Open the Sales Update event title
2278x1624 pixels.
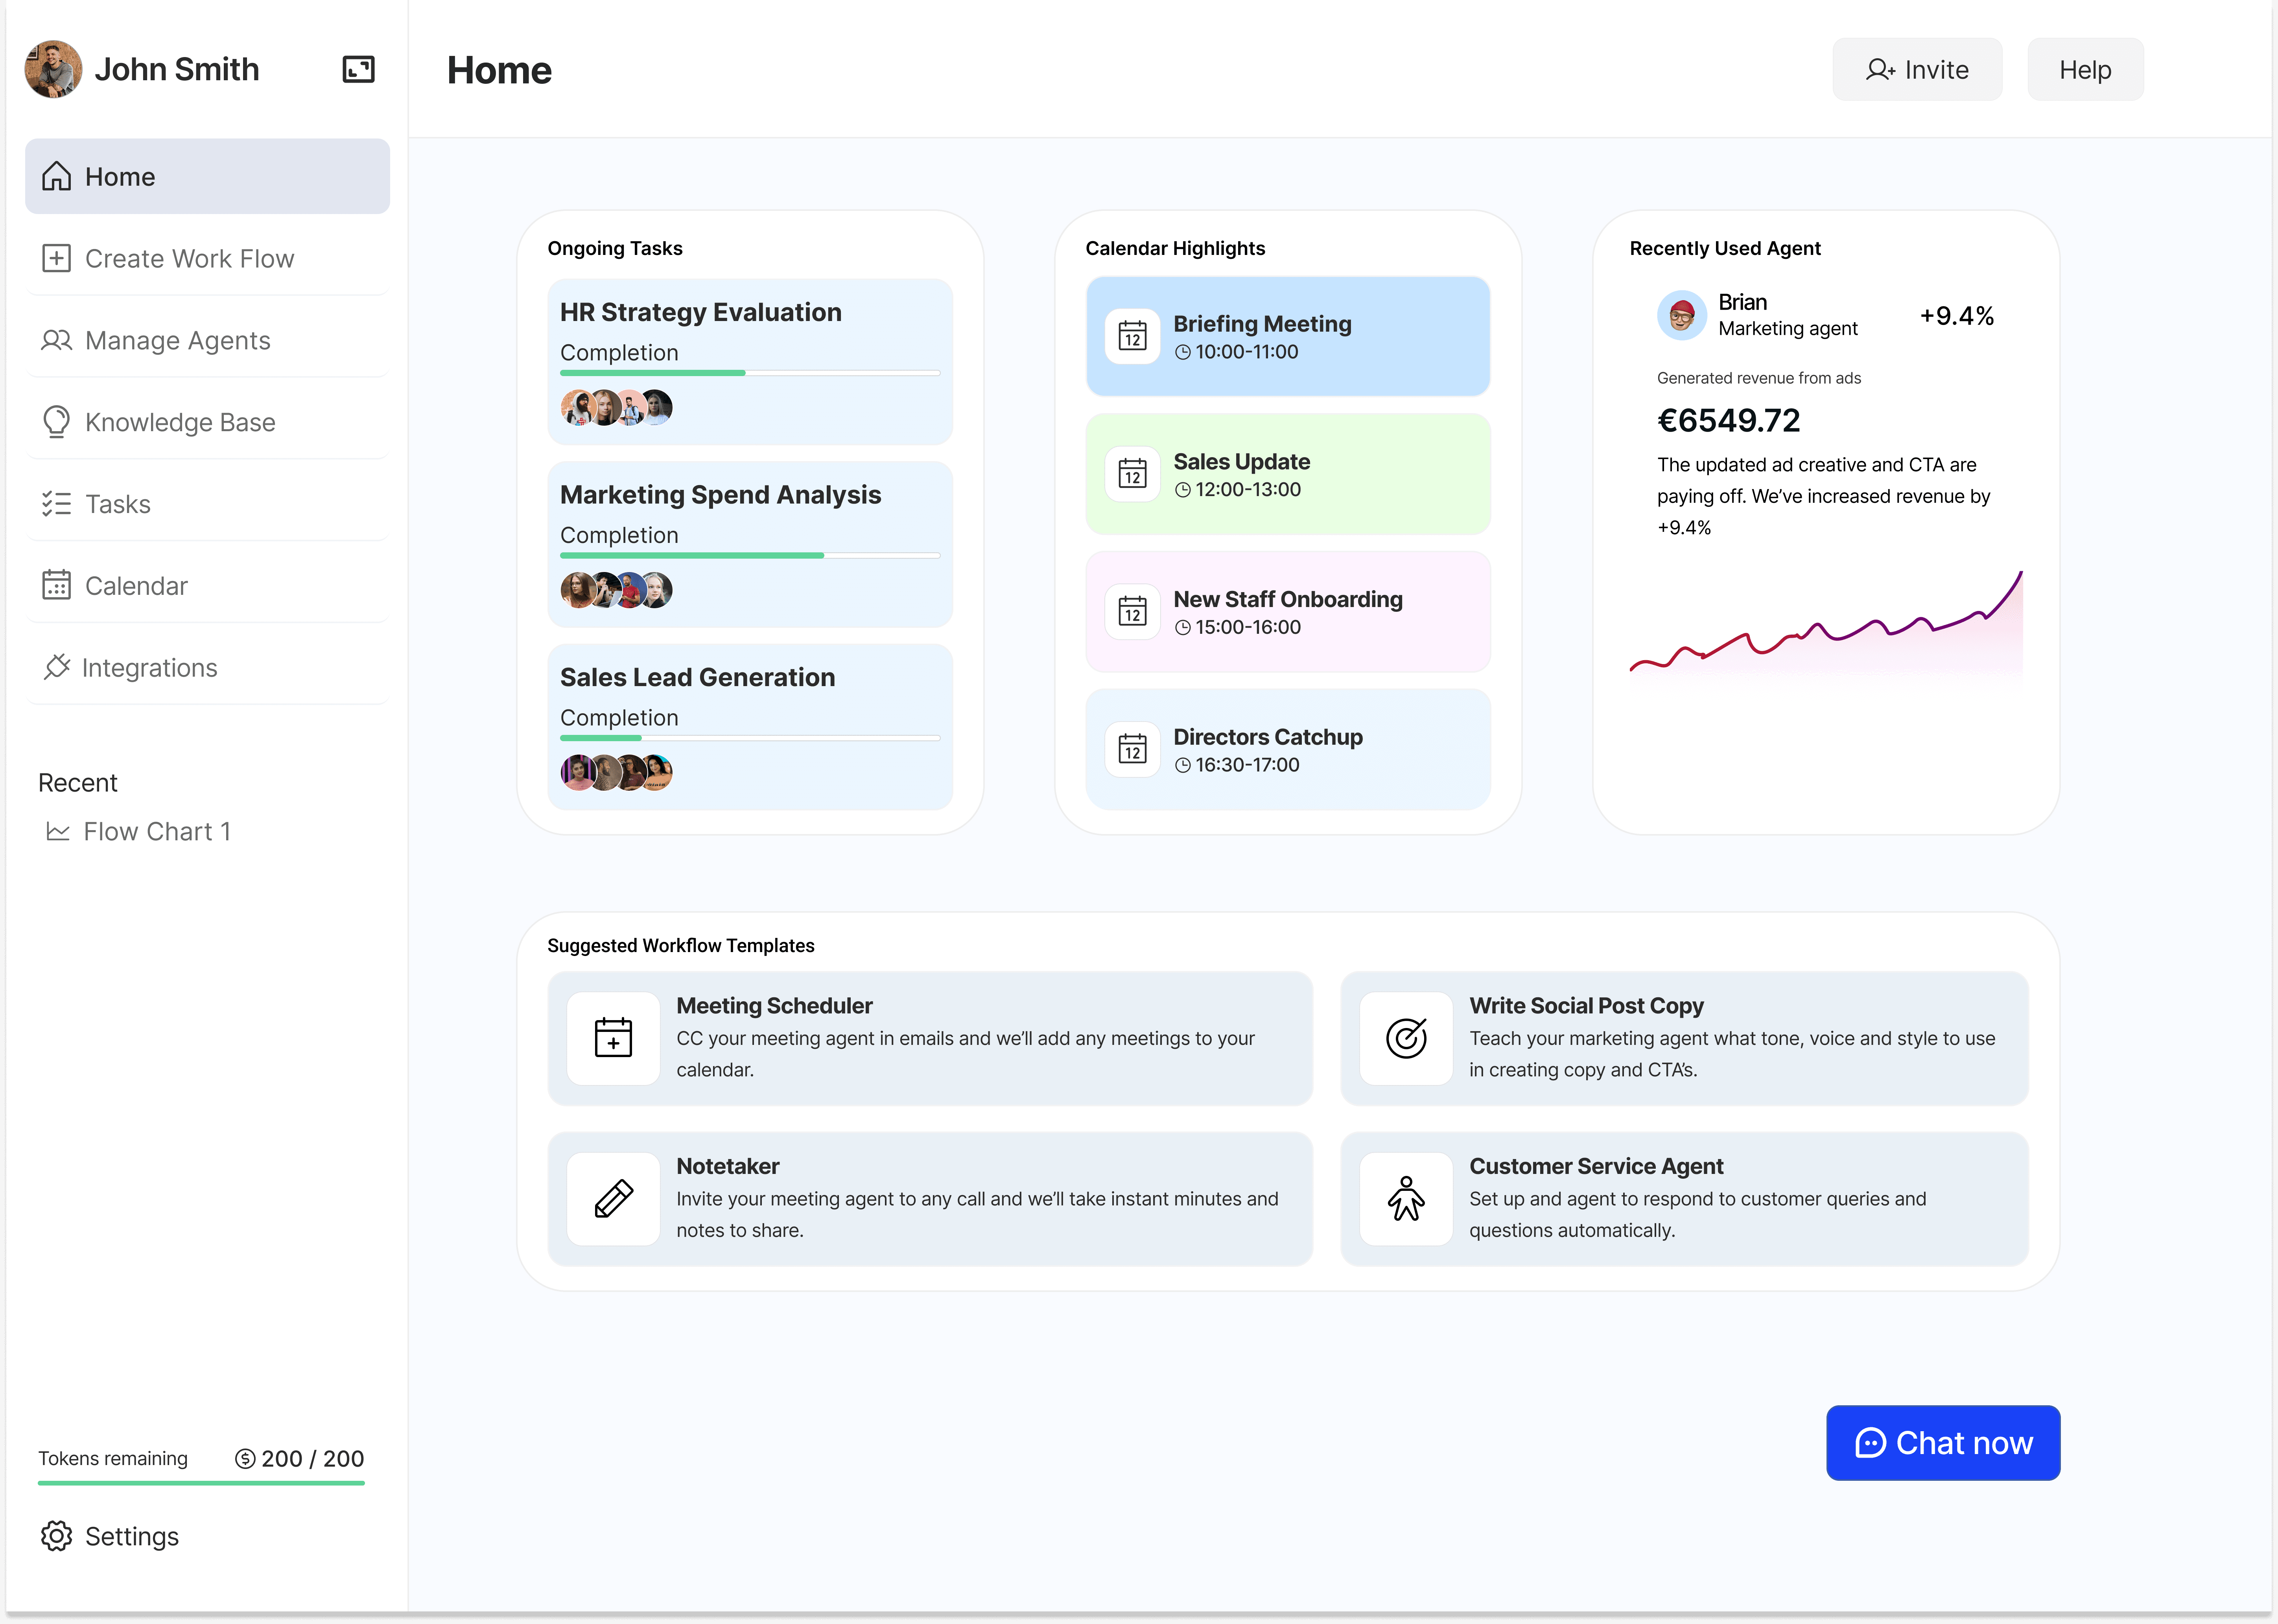point(1242,461)
